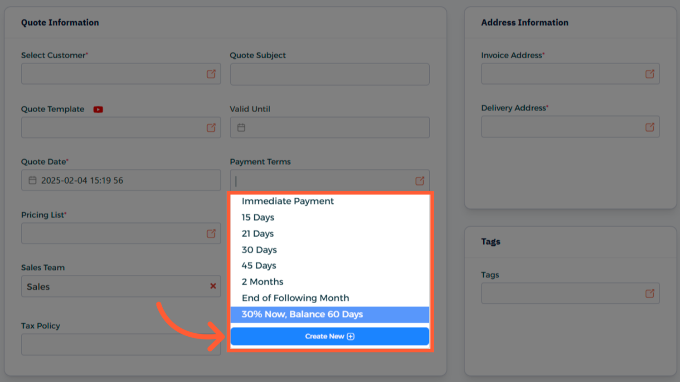Click the YouTube icon beside Quote Template

point(98,110)
